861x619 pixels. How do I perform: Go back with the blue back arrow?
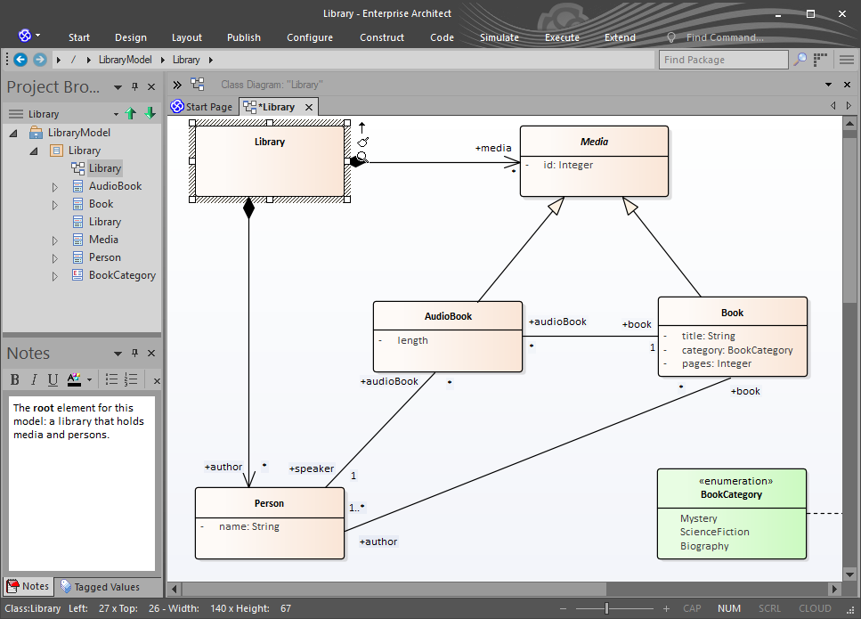[20, 60]
